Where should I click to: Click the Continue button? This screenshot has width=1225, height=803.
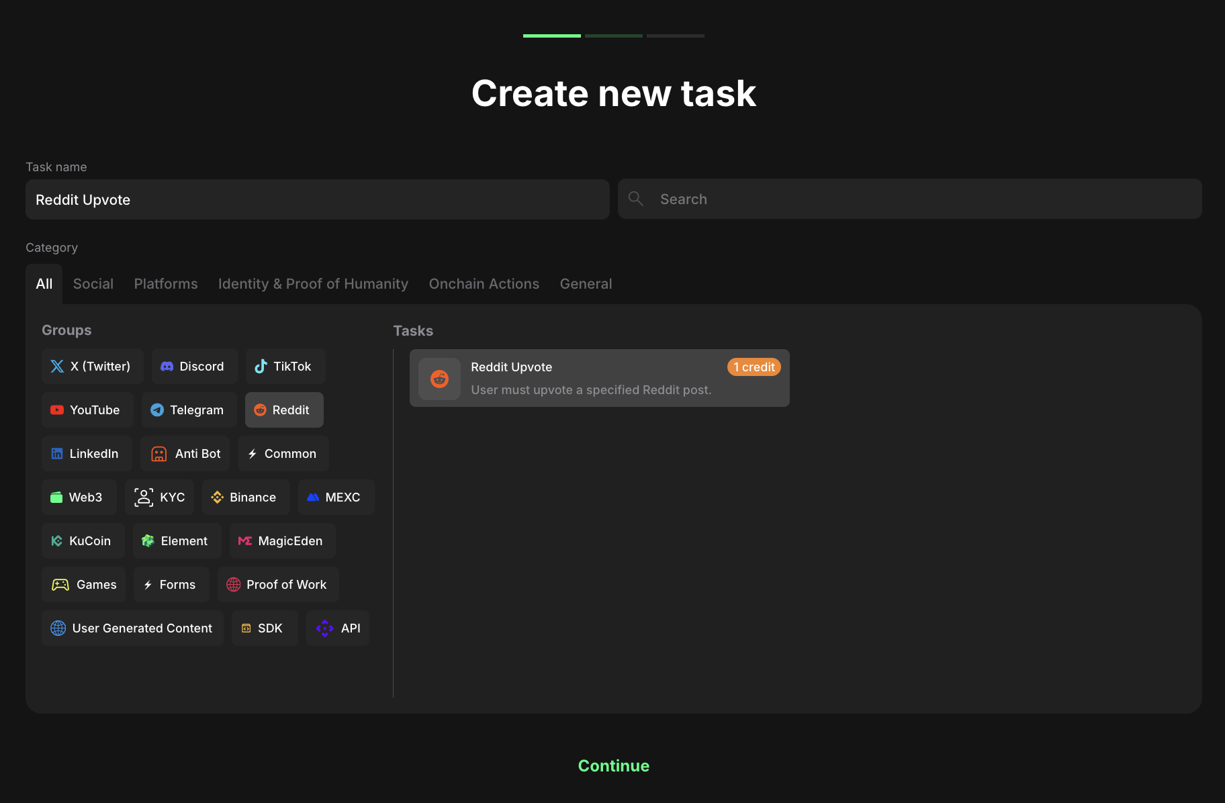coord(614,766)
